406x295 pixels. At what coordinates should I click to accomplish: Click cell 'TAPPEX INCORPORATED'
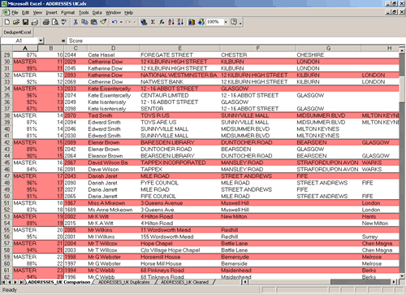pyautogui.click(x=179, y=163)
